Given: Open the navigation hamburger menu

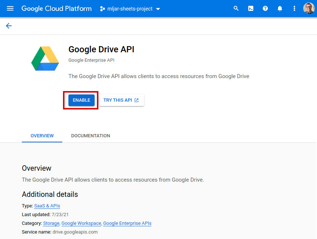Looking at the screenshot, I should tap(10, 8).
